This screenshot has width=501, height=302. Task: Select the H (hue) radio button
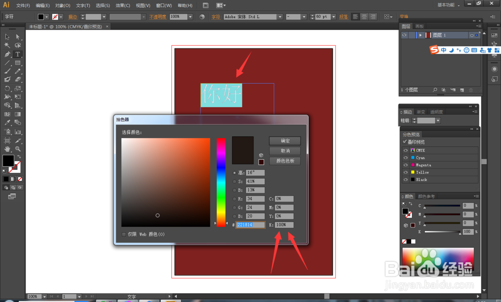pyautogui.click(x=234, y=173)
